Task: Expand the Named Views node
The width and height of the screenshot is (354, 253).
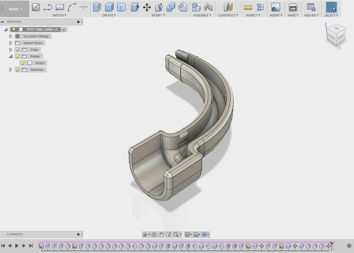Action: [11, 43]
